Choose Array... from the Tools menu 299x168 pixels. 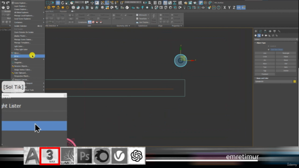pyautogui.click(x=28, y=56)
